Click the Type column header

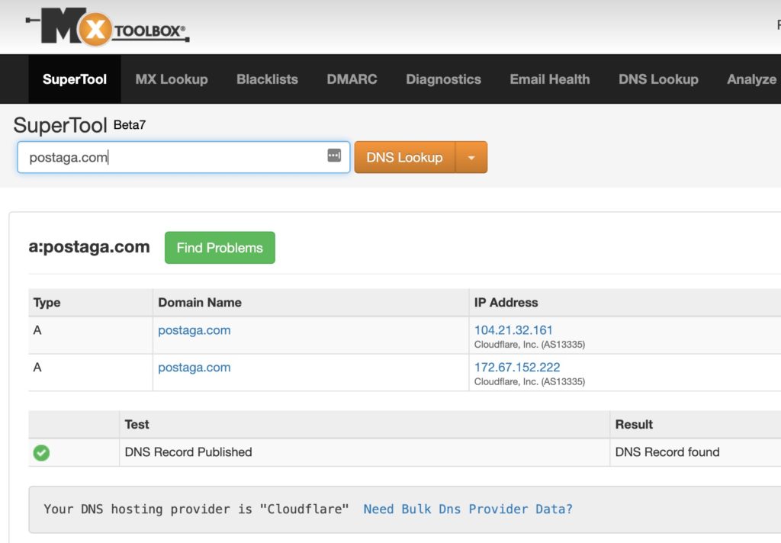coord(91,302)
